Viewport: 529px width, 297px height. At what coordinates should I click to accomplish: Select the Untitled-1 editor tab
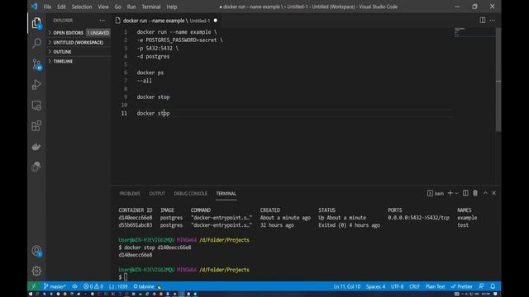(x=167, y=21)
